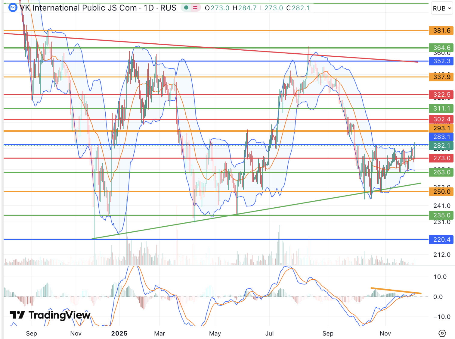Click the 364.6 green price label

(x=441, y=48)
